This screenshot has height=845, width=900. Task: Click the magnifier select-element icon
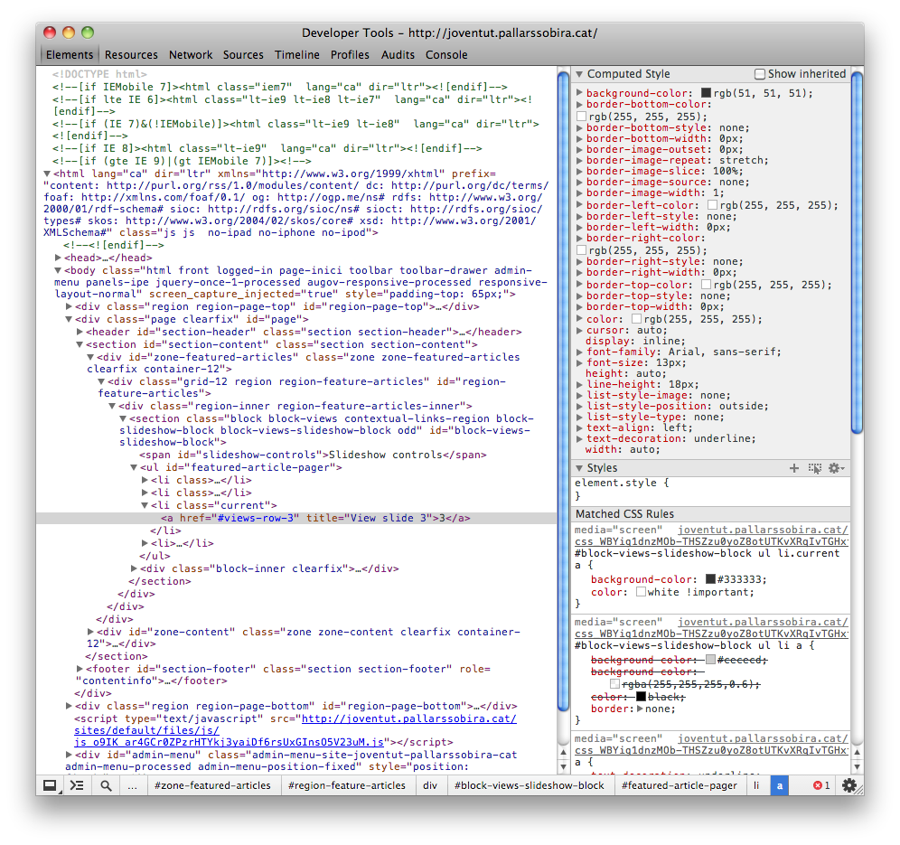pos(106,786)
